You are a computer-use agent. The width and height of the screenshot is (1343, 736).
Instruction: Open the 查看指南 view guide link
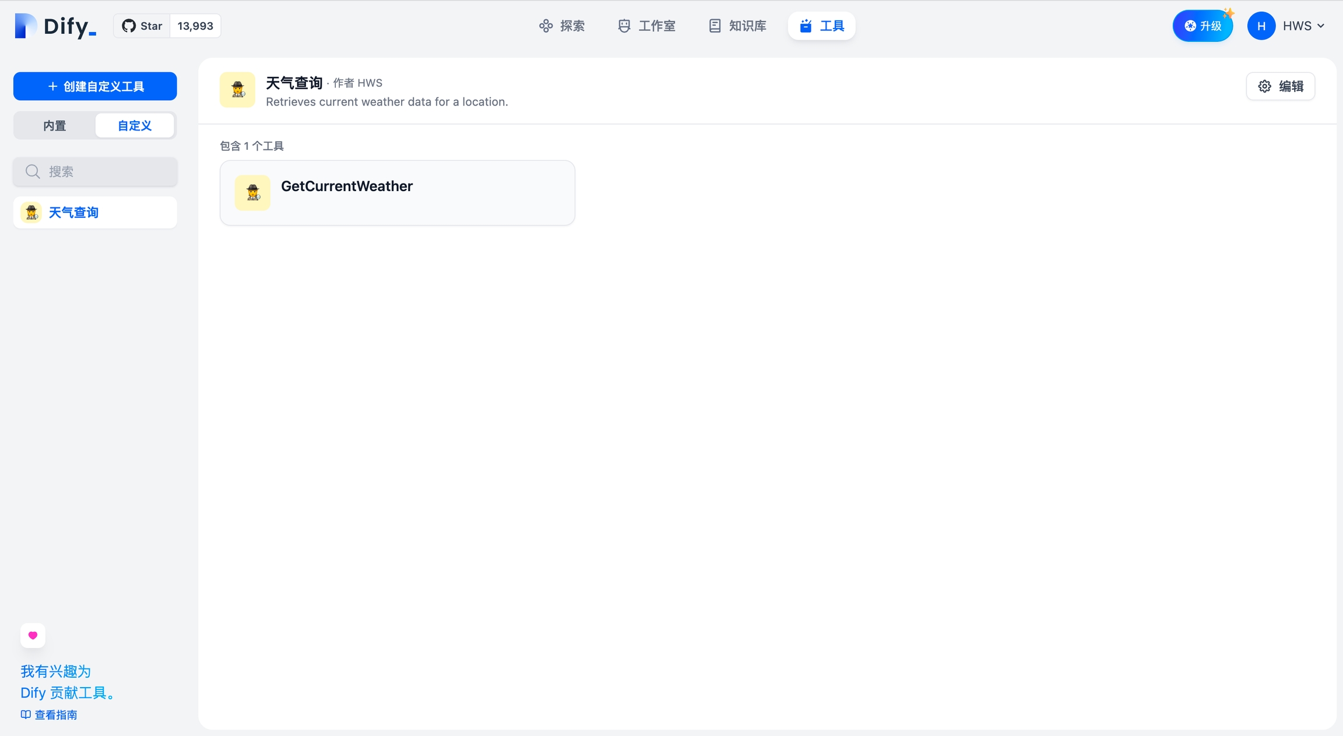click(55, 715)
